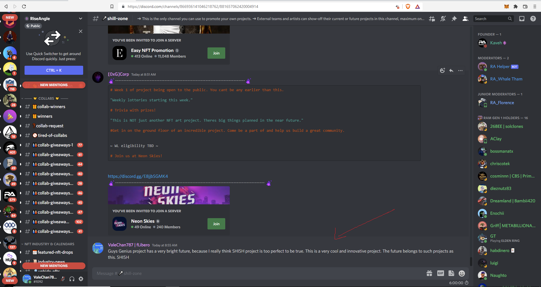Click the Search field
This screenshot has height=287, width=541.
click(x=493, y=19)
